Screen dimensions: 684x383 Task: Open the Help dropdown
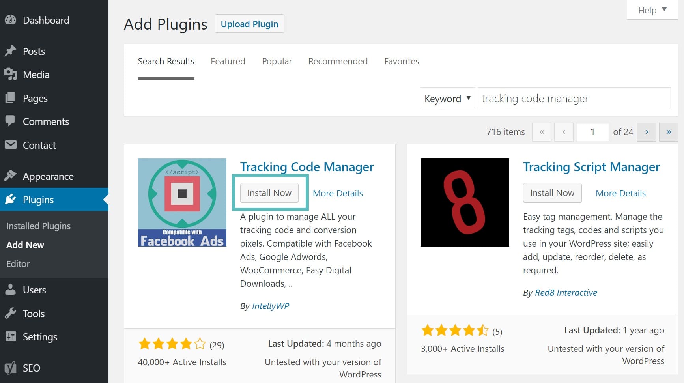pyautogui.click(x=651, y=10)
